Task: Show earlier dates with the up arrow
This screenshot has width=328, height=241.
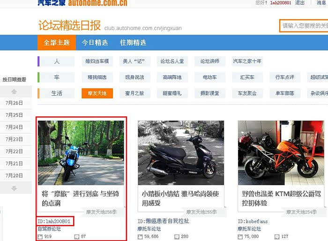Action: click(x=14, y=91)
